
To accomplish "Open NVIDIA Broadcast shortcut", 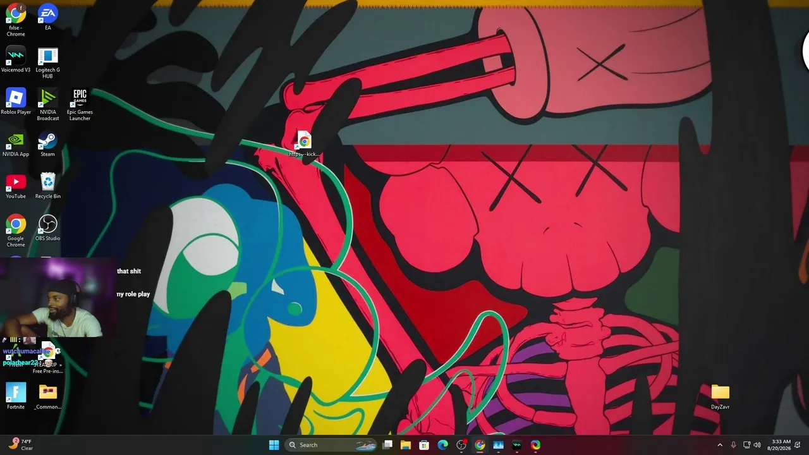I will click(x=47, y=104).
